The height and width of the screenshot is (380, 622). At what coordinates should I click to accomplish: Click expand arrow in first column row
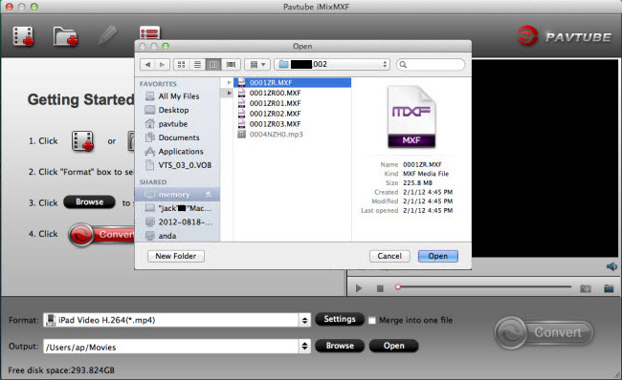click(x=229, y=82)
